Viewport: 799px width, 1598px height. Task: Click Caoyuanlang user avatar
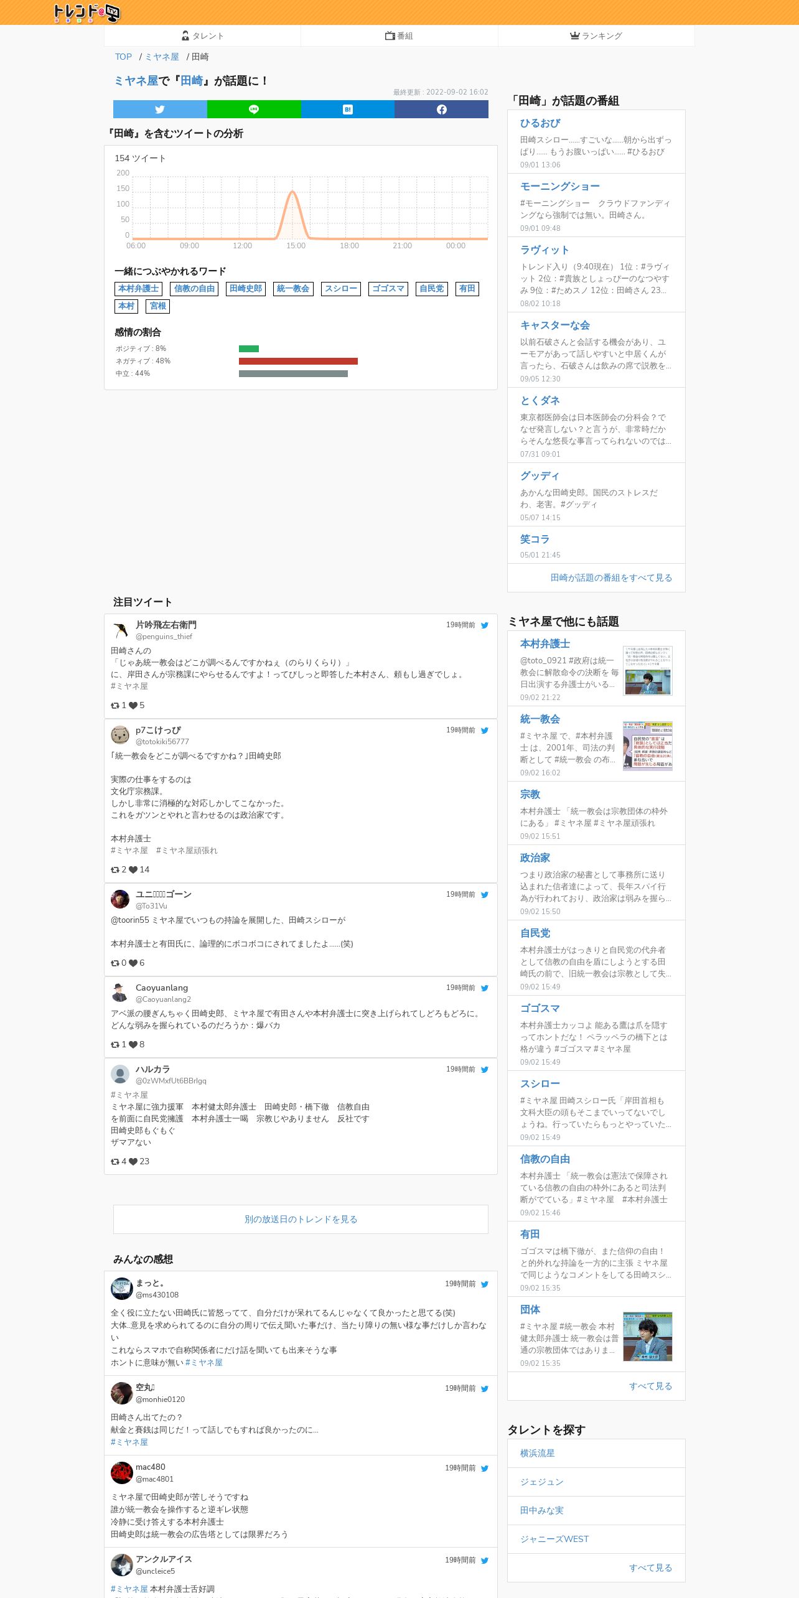click(120, 993)
